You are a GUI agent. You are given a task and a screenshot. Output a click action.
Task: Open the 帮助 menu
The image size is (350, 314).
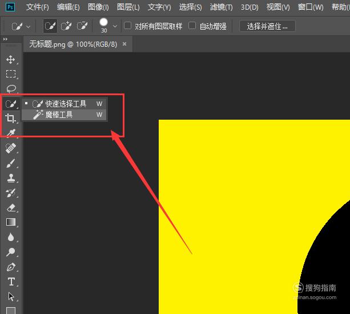(x=340, y=7)
